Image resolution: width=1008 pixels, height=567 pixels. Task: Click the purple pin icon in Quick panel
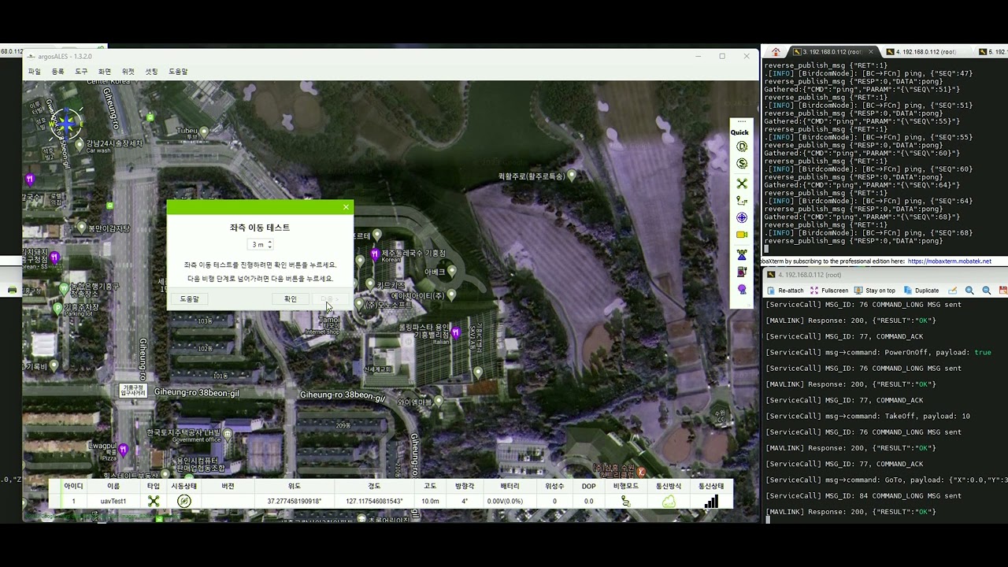pos(741,290)
